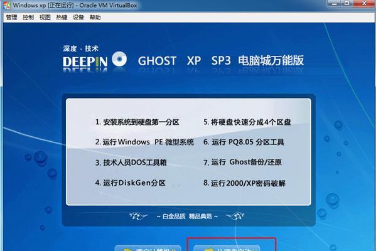376x251 pixels.
Task: Select option 2 运行 Windows PE 微型系统
Action: pos(144,142)
